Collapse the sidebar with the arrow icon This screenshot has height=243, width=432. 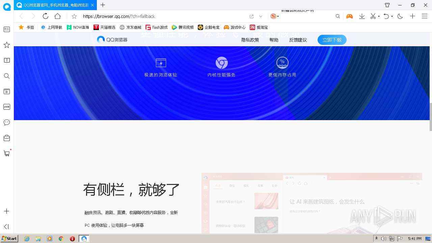click(6, 226)
